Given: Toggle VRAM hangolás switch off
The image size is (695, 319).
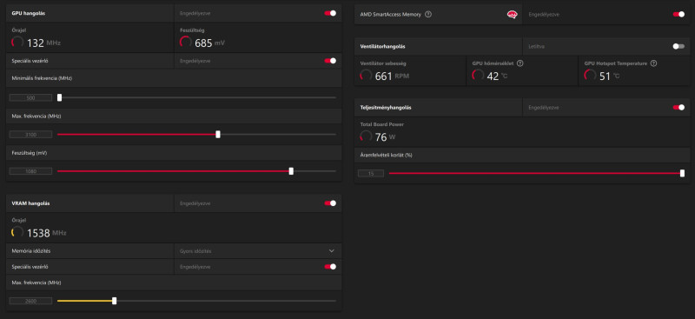Looking at the screenshot, I should (x=330, y=203).
